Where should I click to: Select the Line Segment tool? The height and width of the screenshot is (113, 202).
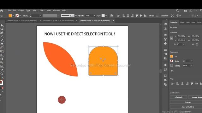click(2, 36)
